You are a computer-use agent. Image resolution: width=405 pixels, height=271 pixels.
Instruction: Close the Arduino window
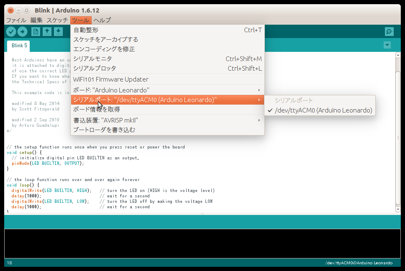10,10
